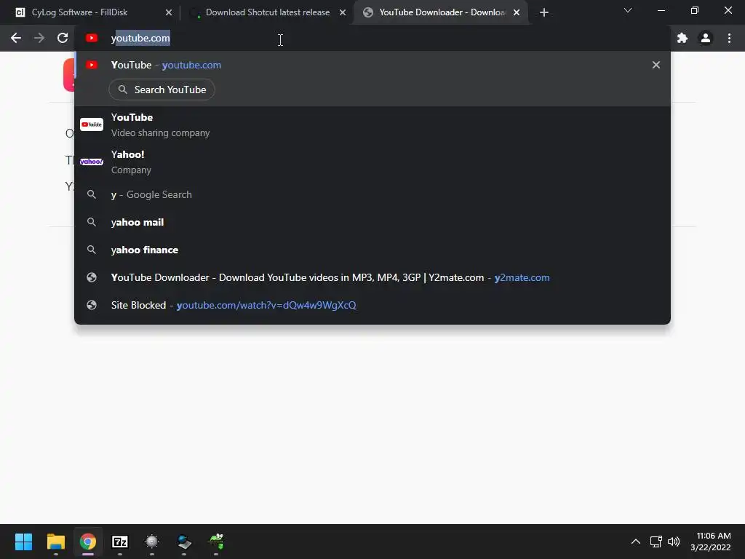745x559 pixels.
Task: Open the volume tray icon
Action: click(674, 542)
